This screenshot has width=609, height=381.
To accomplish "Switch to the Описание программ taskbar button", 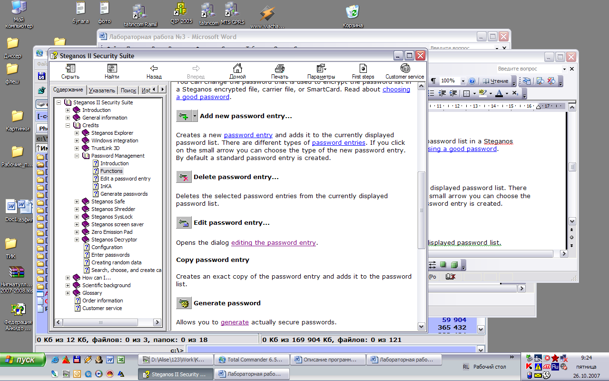I will coord(327,360).
